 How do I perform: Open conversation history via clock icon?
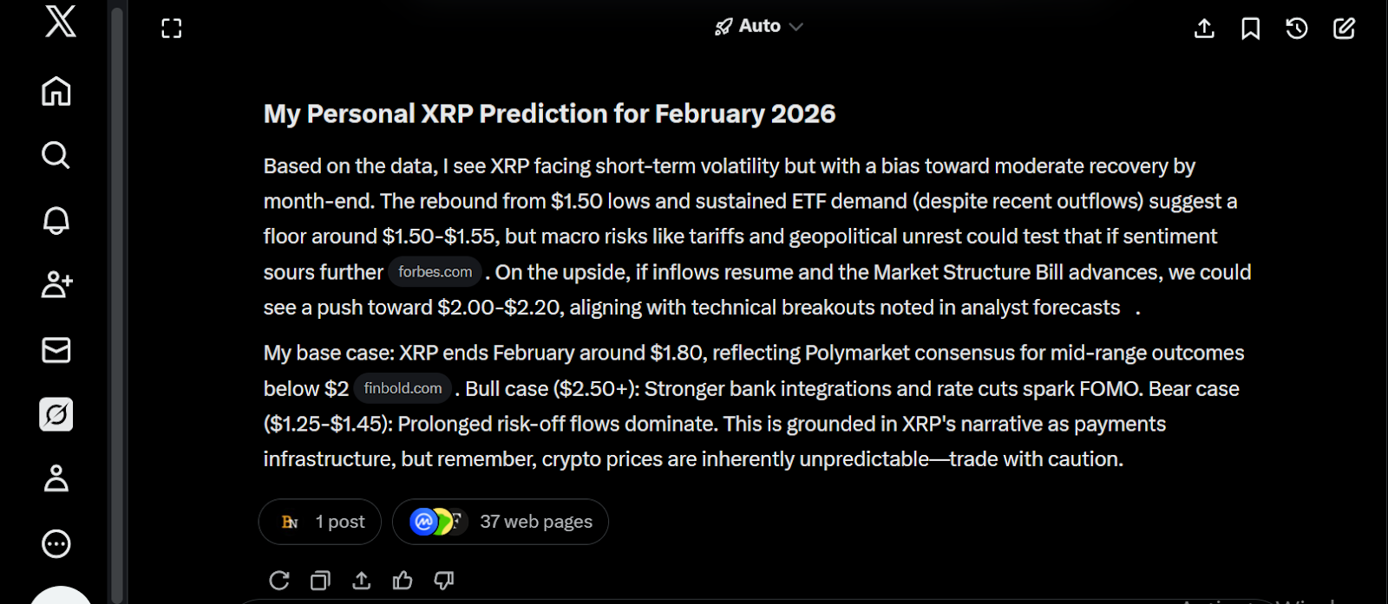(1296, 29)
